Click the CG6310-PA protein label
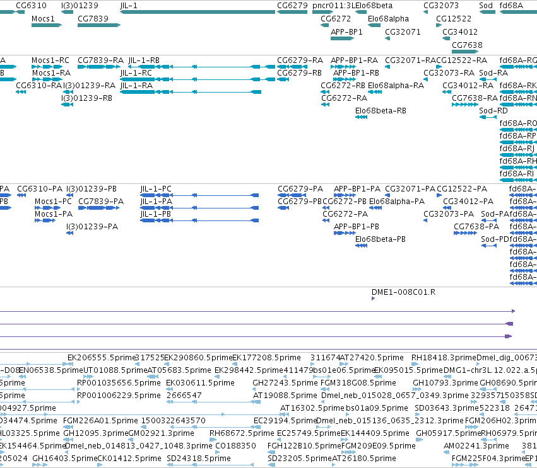Viewport: 537px width, 468px height. tap(40, 189)
